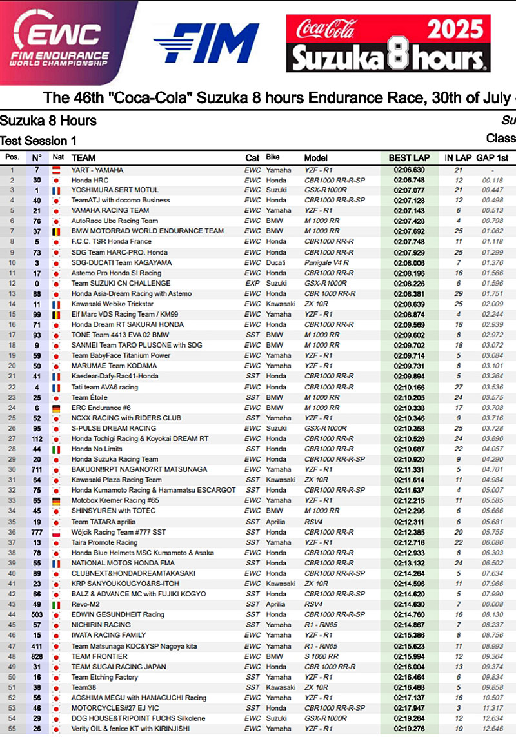516x737 pixels.
Task: Click the French flag beside YOSHIMURA SERT MOTUL
Action: pos(56,190)
